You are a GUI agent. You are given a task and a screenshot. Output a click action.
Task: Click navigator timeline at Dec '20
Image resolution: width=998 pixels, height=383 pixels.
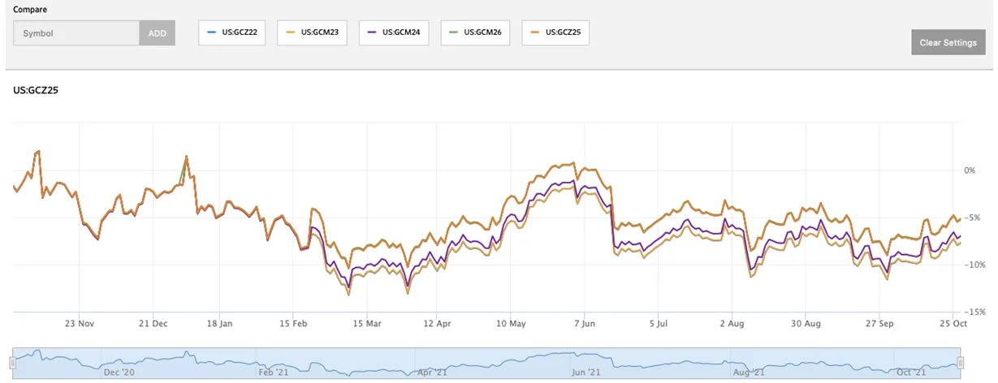click(119, 372)
